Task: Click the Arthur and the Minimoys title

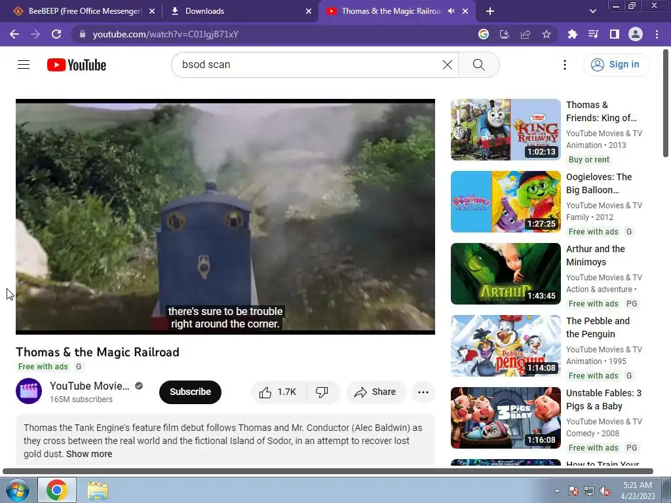Action: (595, 255)
